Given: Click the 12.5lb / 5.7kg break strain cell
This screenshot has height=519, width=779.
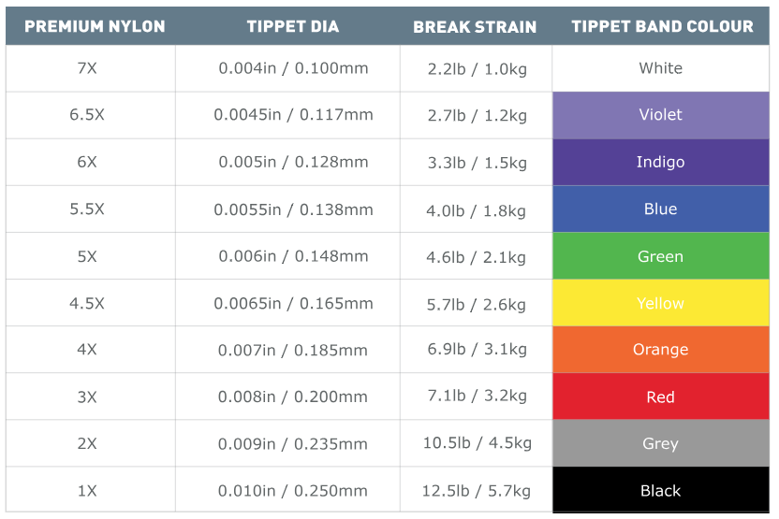Looking at the screenshot, I should point(476,490).
